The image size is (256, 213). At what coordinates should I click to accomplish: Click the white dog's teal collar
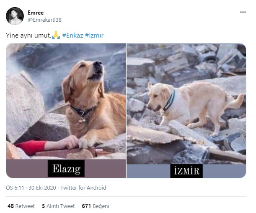[170, 101]
